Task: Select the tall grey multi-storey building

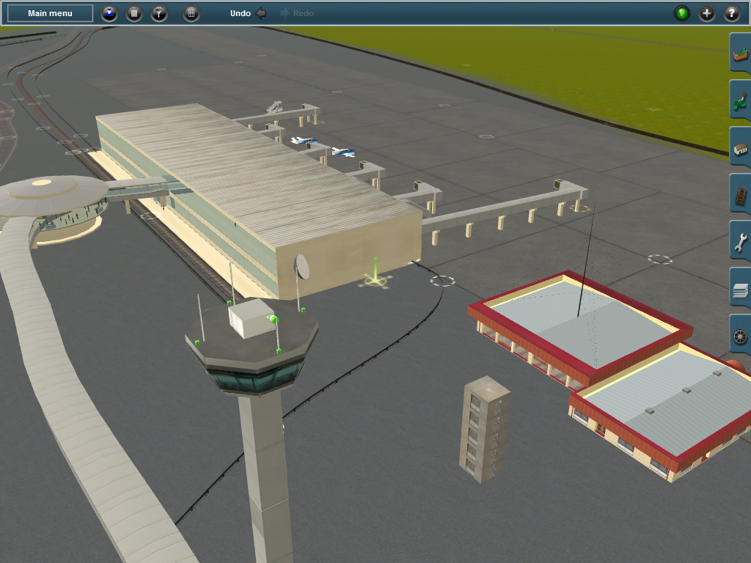Action: tap(484, 429)
